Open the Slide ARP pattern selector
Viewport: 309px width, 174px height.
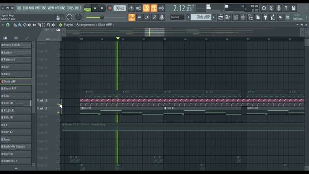201,17
